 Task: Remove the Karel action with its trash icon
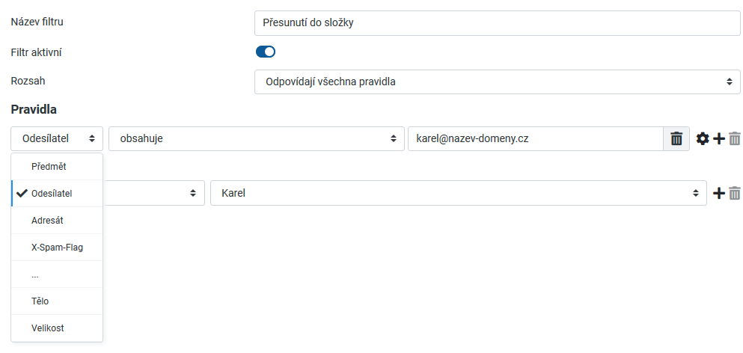point(735,193)
